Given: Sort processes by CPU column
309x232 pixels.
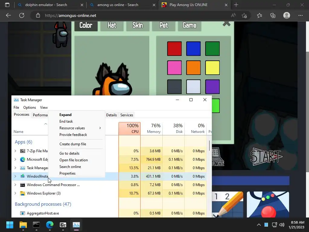Looking at the screenshot, I should [130, 129].
